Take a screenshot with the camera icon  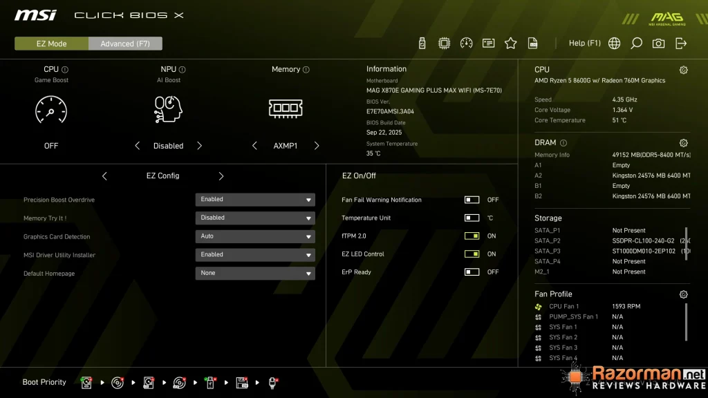658,44
